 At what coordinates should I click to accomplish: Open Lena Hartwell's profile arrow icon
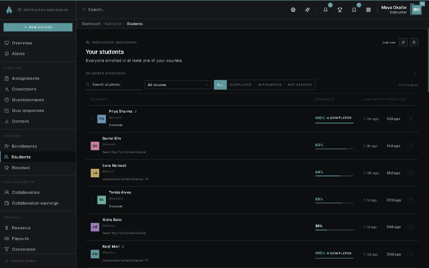click(x=411, y=173)
